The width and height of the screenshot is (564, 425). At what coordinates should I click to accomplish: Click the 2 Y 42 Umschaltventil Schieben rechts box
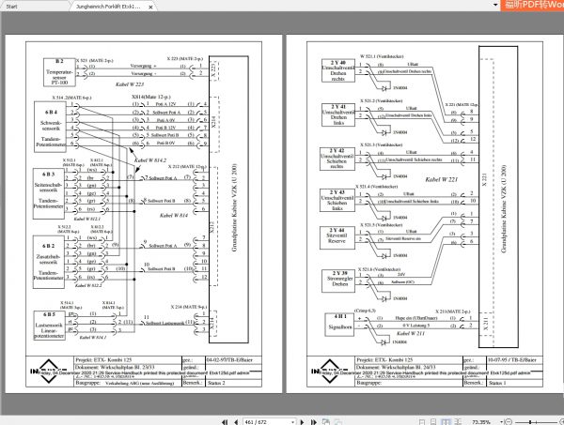click(337, 159)
